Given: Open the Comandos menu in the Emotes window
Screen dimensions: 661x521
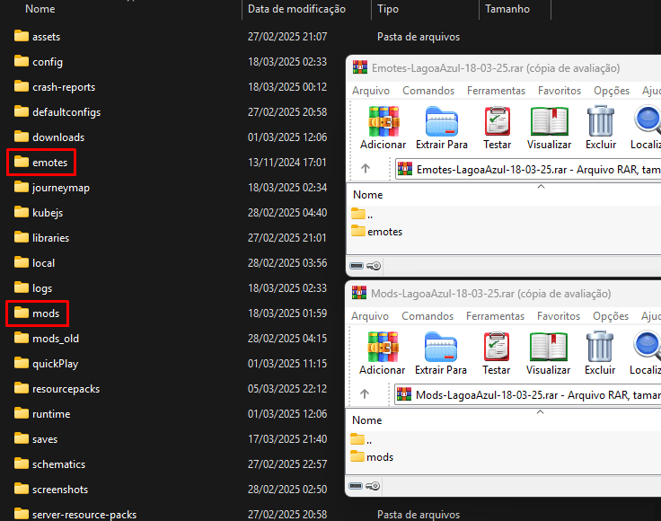Looking at the screenshot, I should point(428,91).
